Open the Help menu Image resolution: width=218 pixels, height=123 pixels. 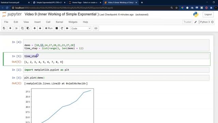coord(85,22)
